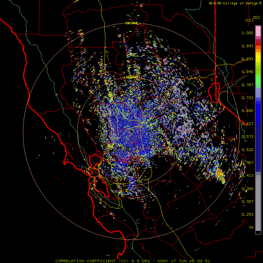Pick the red band on the color bar

(258, 44)
